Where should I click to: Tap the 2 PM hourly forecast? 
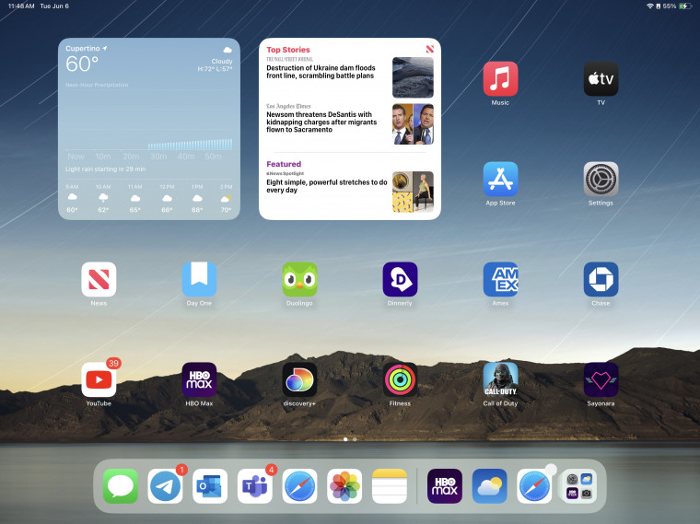click(226, 198)
